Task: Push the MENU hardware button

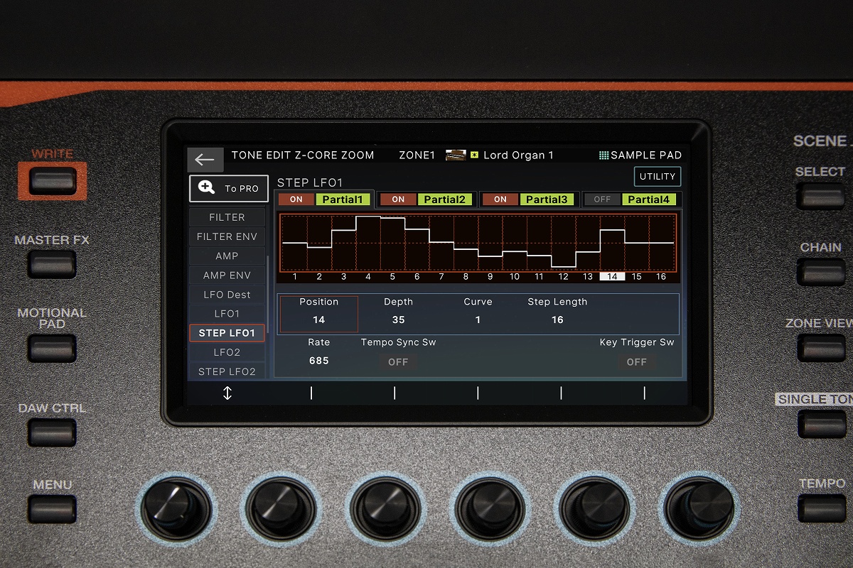Action: 52,508
